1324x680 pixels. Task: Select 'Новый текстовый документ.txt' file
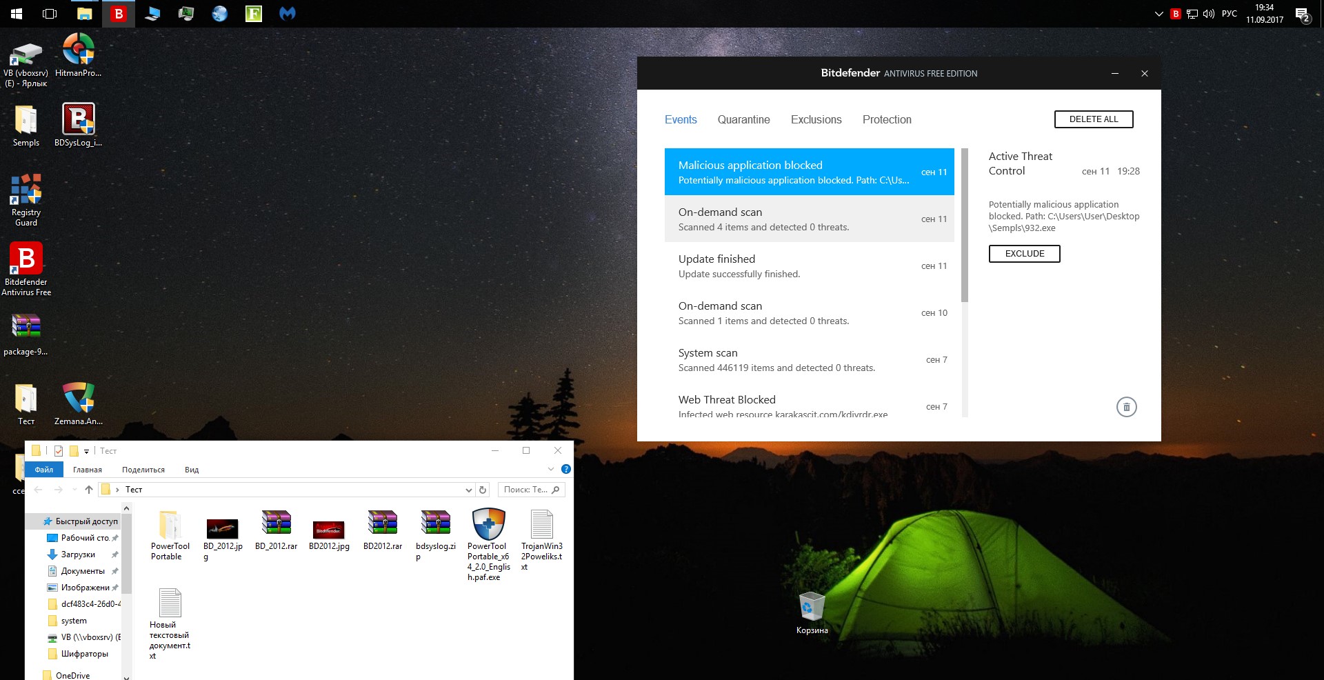[170, 624]
